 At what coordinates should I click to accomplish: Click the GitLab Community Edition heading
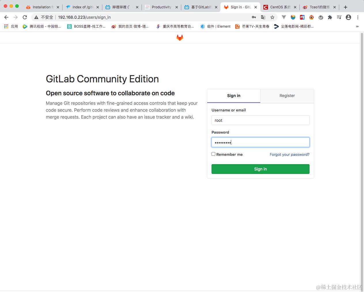(102, 79)
